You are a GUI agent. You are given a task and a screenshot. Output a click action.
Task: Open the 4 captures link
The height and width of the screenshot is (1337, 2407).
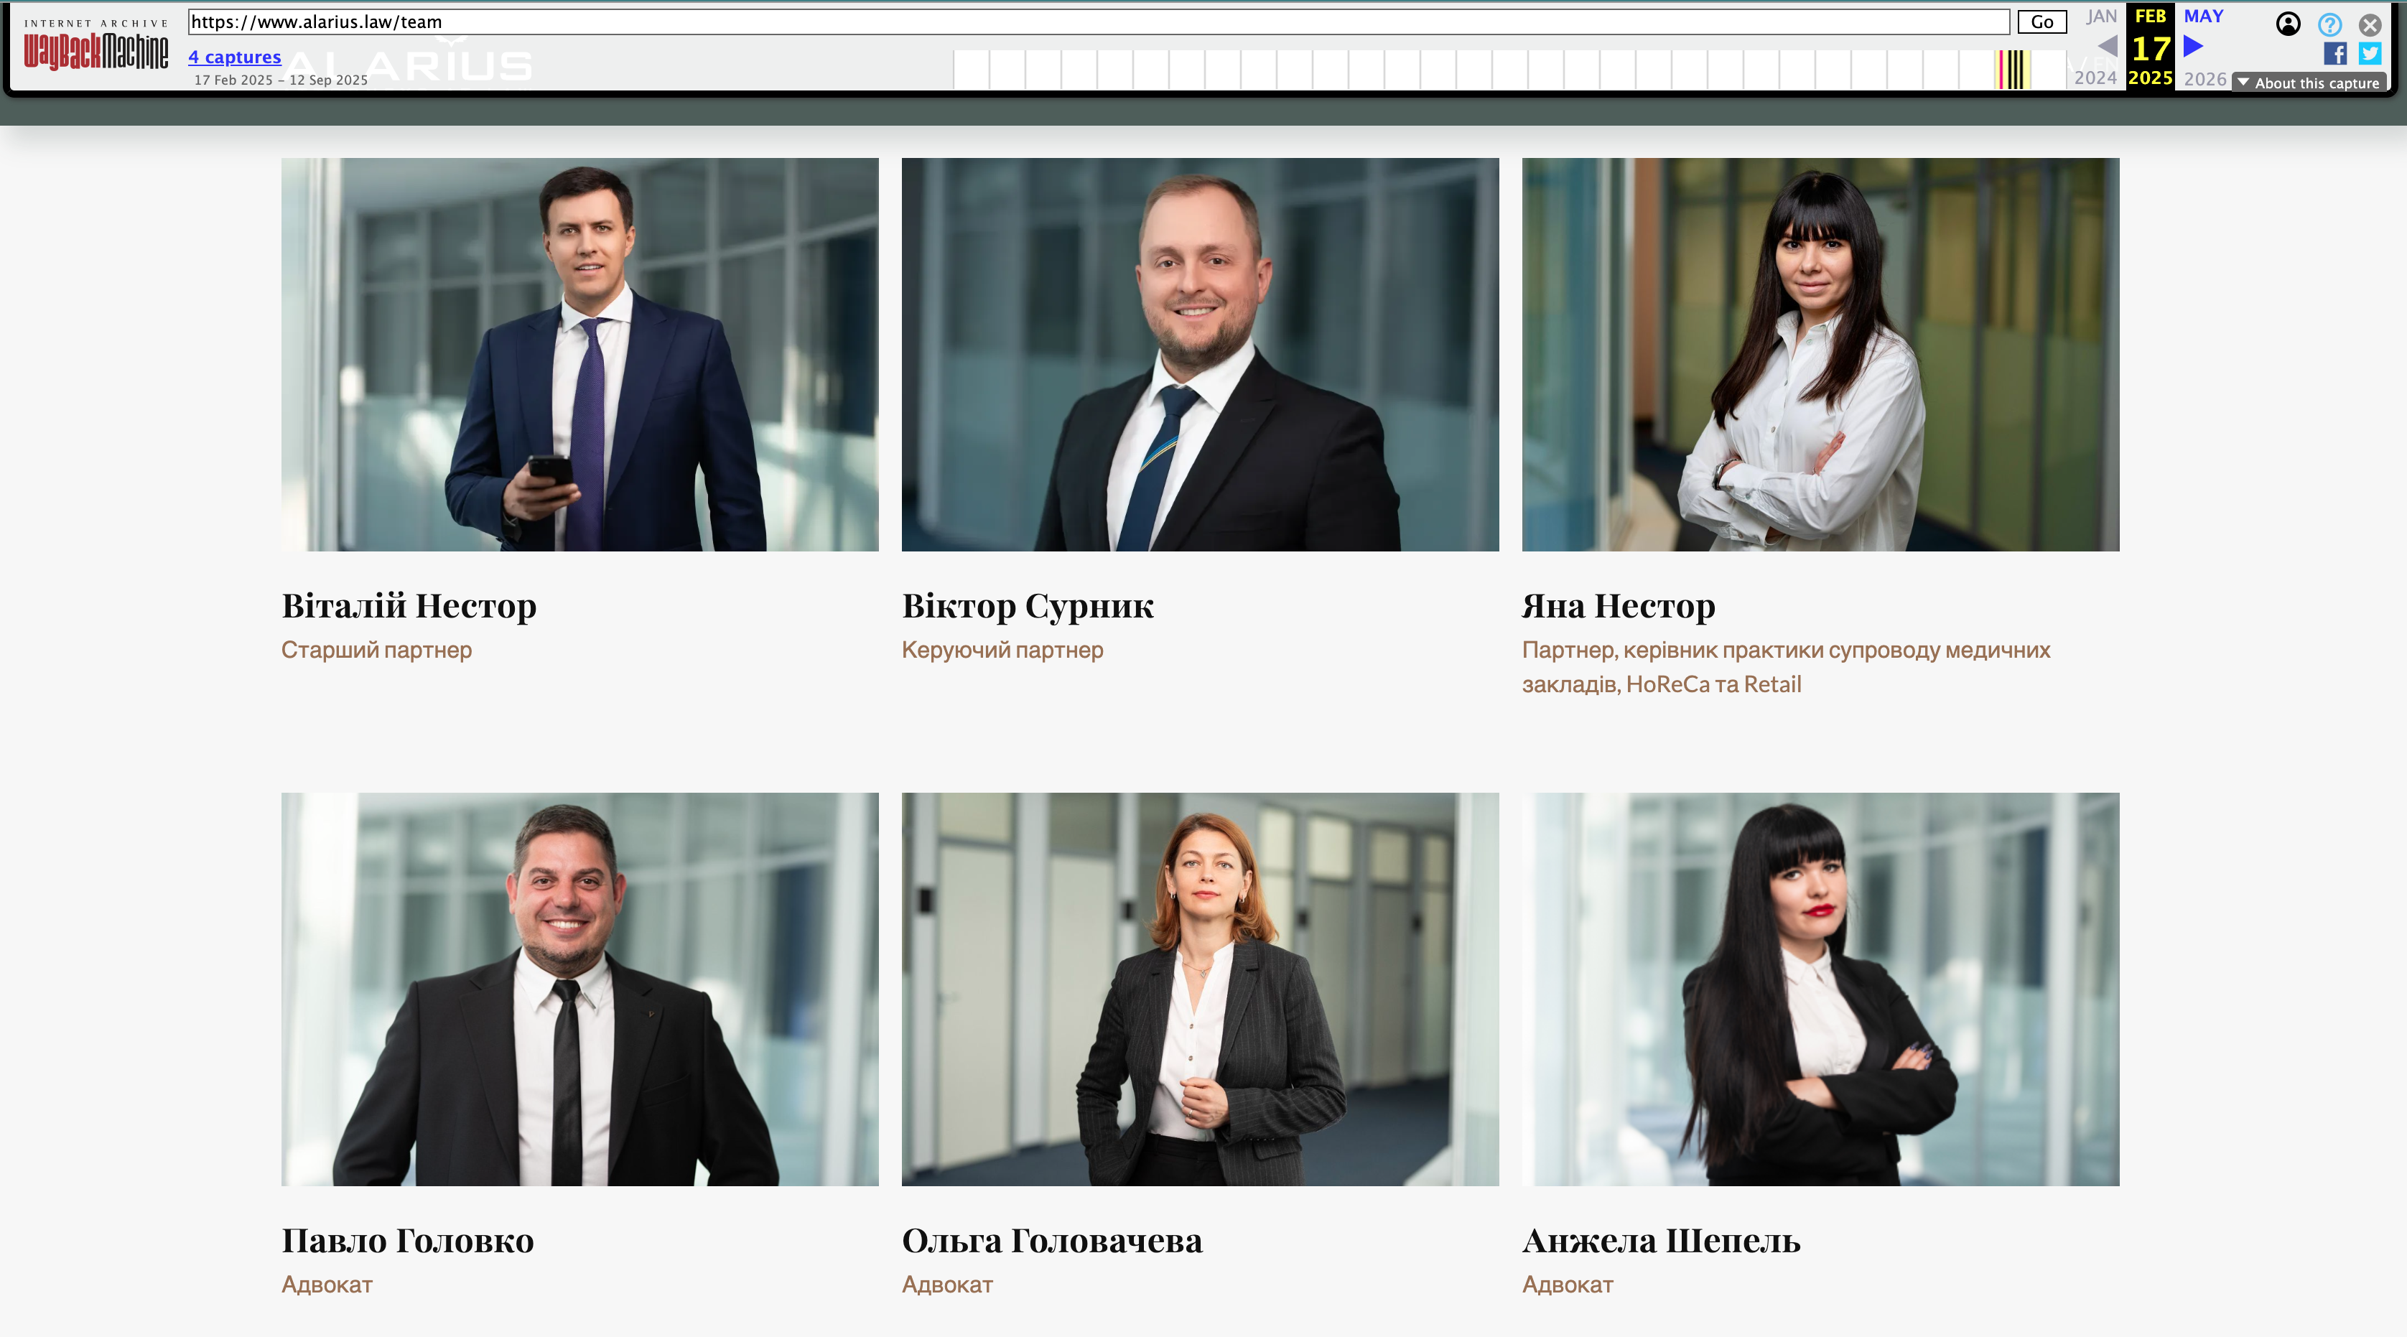pos(235,57)
